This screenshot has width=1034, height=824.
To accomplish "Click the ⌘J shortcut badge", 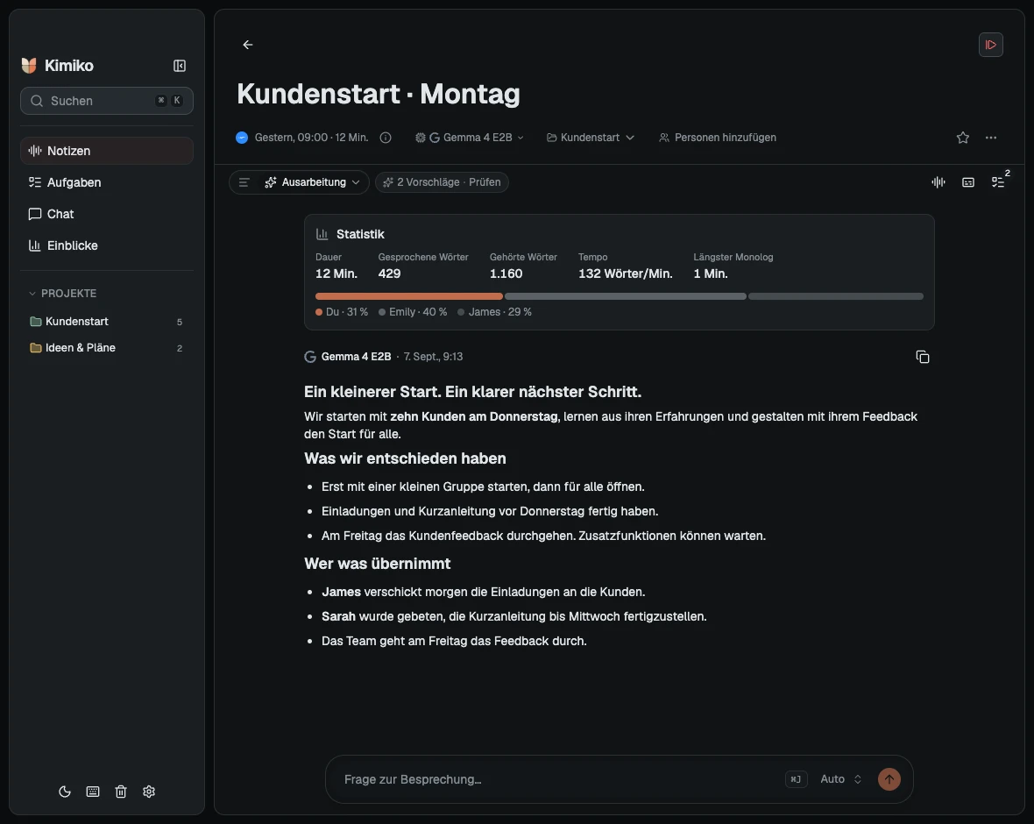I will pos(796,779).
